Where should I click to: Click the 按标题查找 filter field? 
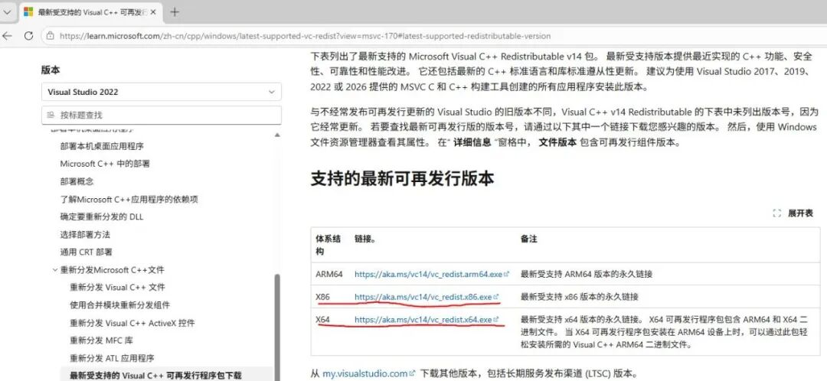coord(162,115)
